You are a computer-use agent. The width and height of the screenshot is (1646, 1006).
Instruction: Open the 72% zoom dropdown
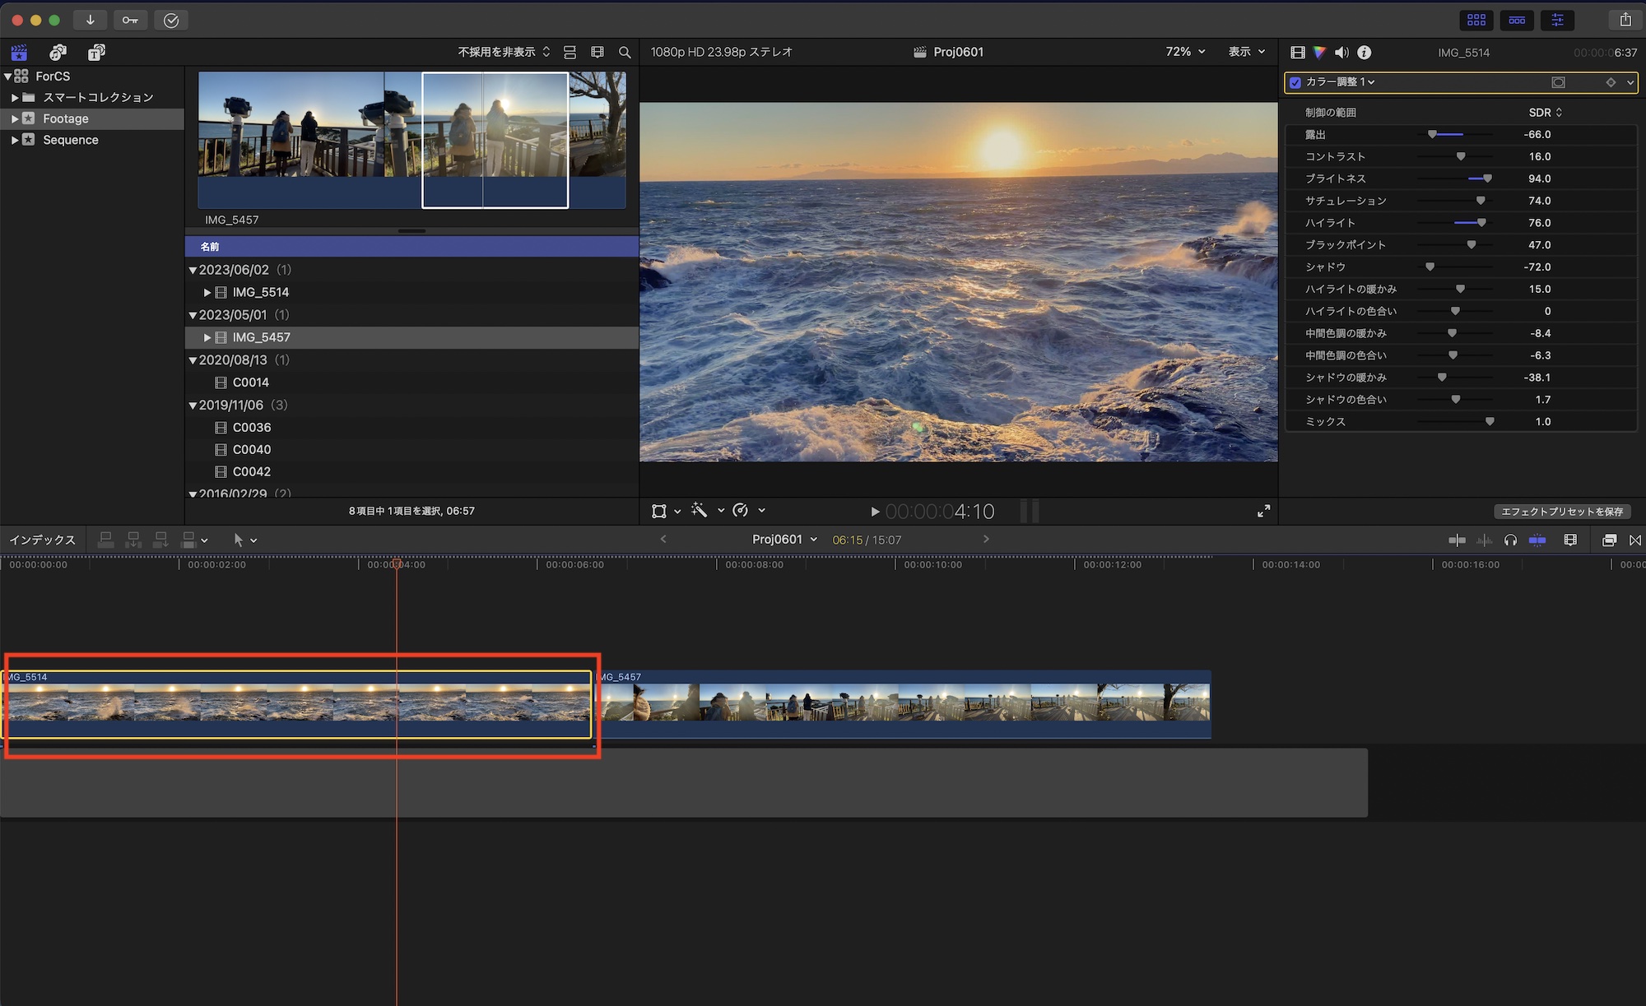(1185, 52)
